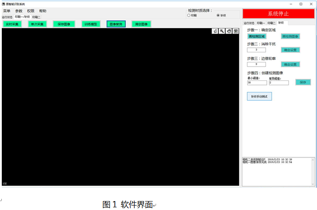
Task: Click the log panel scroll down arrow
Action: pos(313,184)
